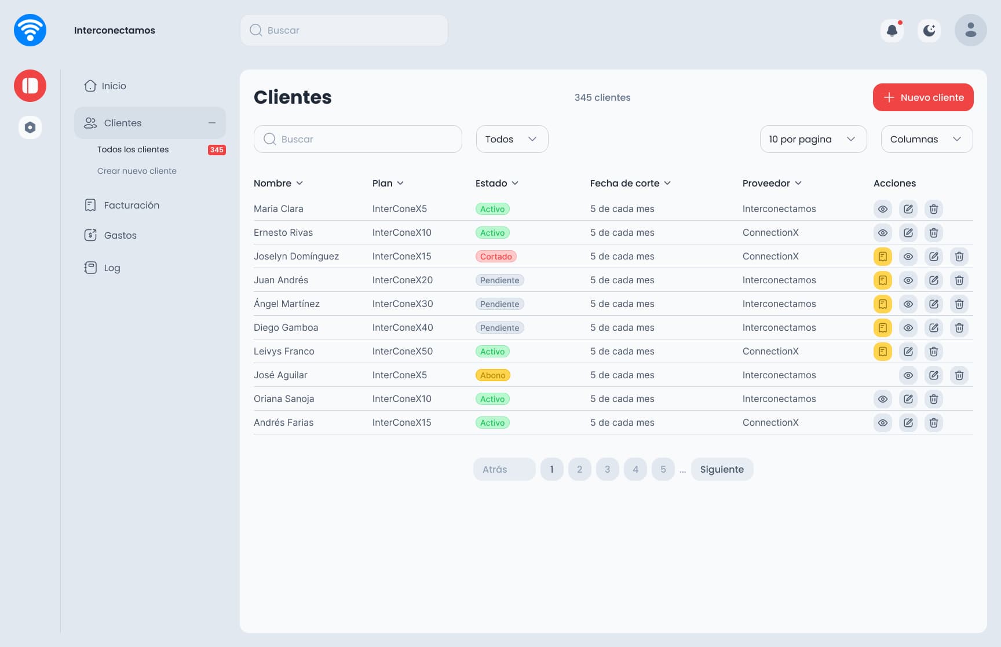Click the delete trash icon for Maria Clara
Screen dimensions: 1001x647
pyautogui.click(x=933, y=209)
